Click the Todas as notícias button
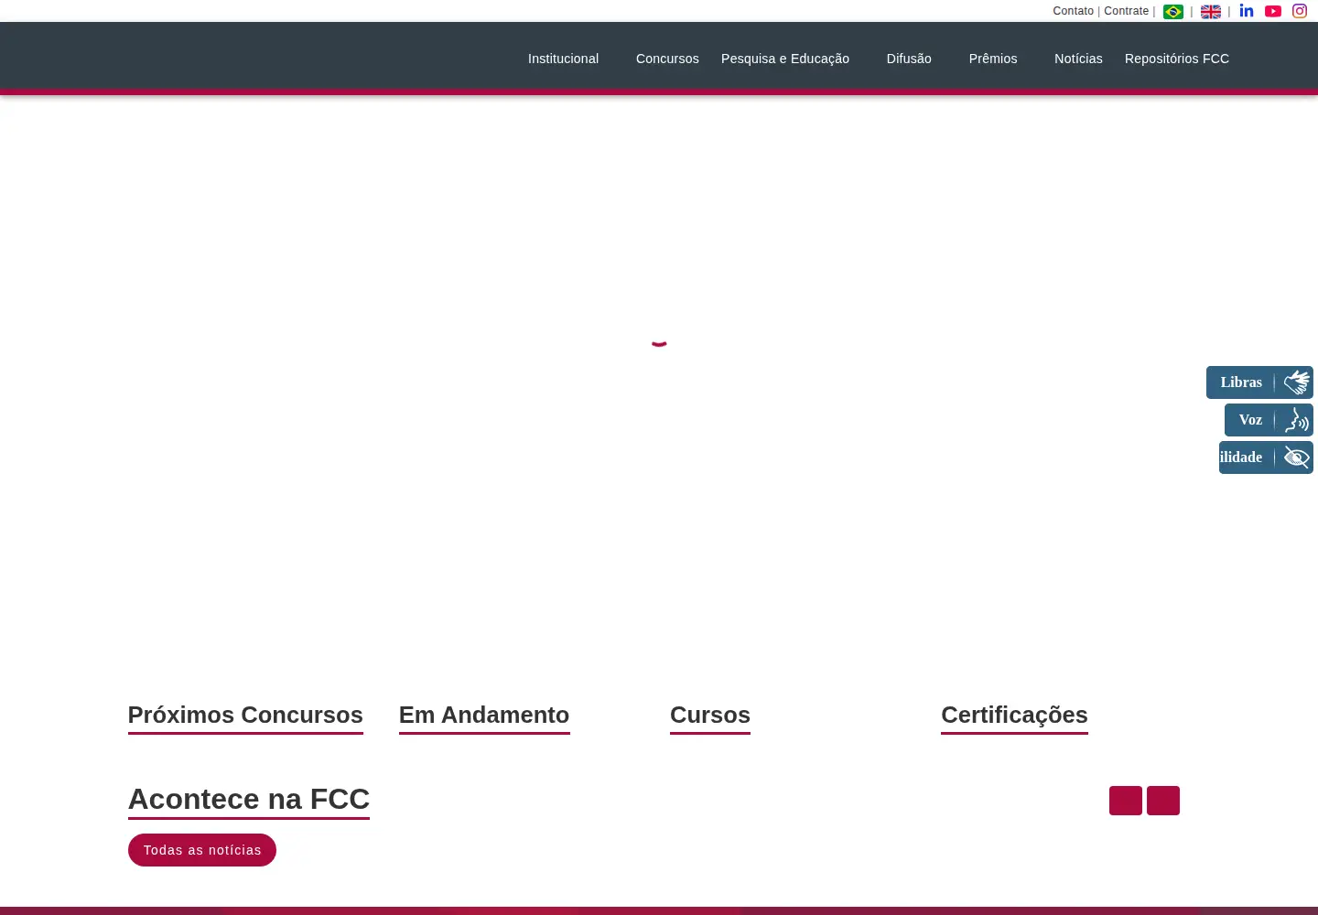Viewport: 1318px width, 915px height. pyautogui.click(x=202, y=850)
